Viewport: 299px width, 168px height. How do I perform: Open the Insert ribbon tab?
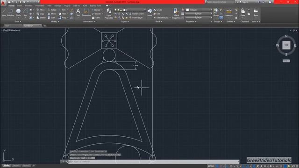[19, 6]
